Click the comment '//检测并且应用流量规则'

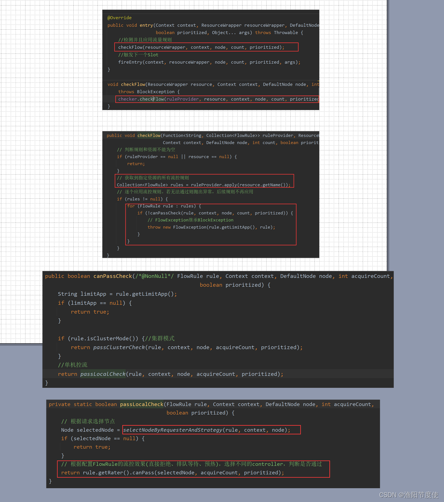tap(145, 40)
